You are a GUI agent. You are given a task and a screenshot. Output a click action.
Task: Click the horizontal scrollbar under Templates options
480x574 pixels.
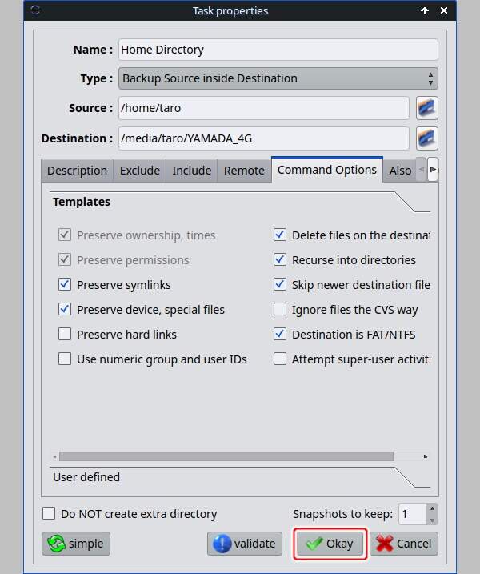coord(226,456)
